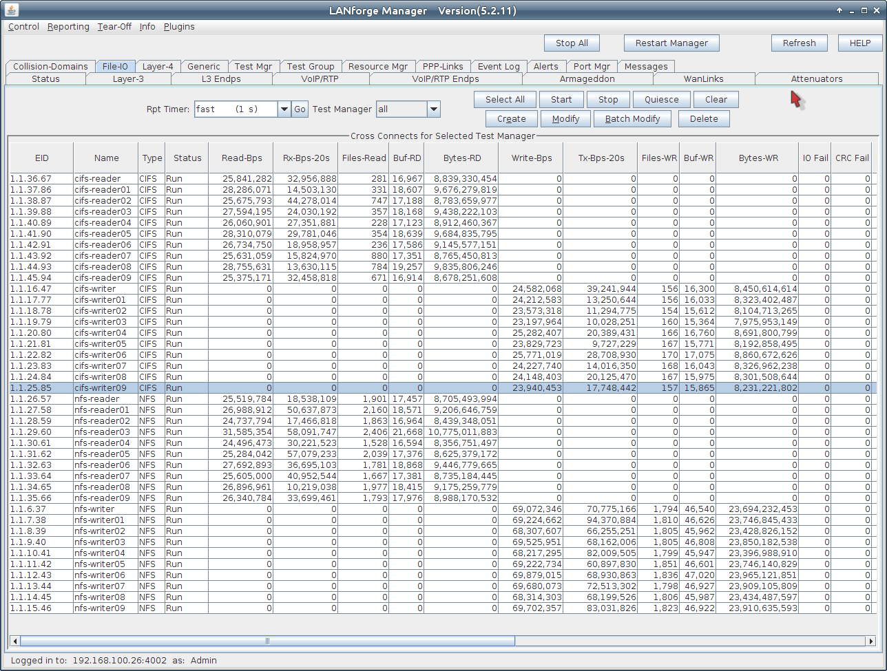This screenshot has height=671, width=887.
Task: Switch to the WanLinks tab
Action: pyautogui.click(x=704, y=79)
